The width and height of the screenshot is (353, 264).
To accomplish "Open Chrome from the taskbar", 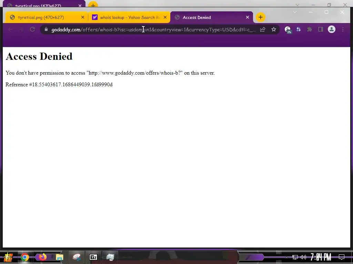I will 25,257.
